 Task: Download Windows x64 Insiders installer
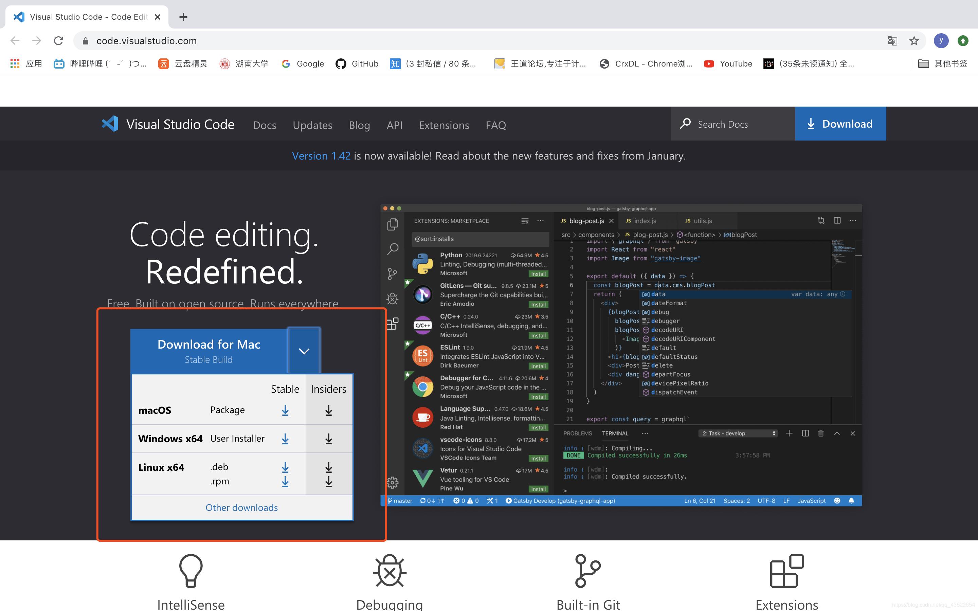click(329, 439)
